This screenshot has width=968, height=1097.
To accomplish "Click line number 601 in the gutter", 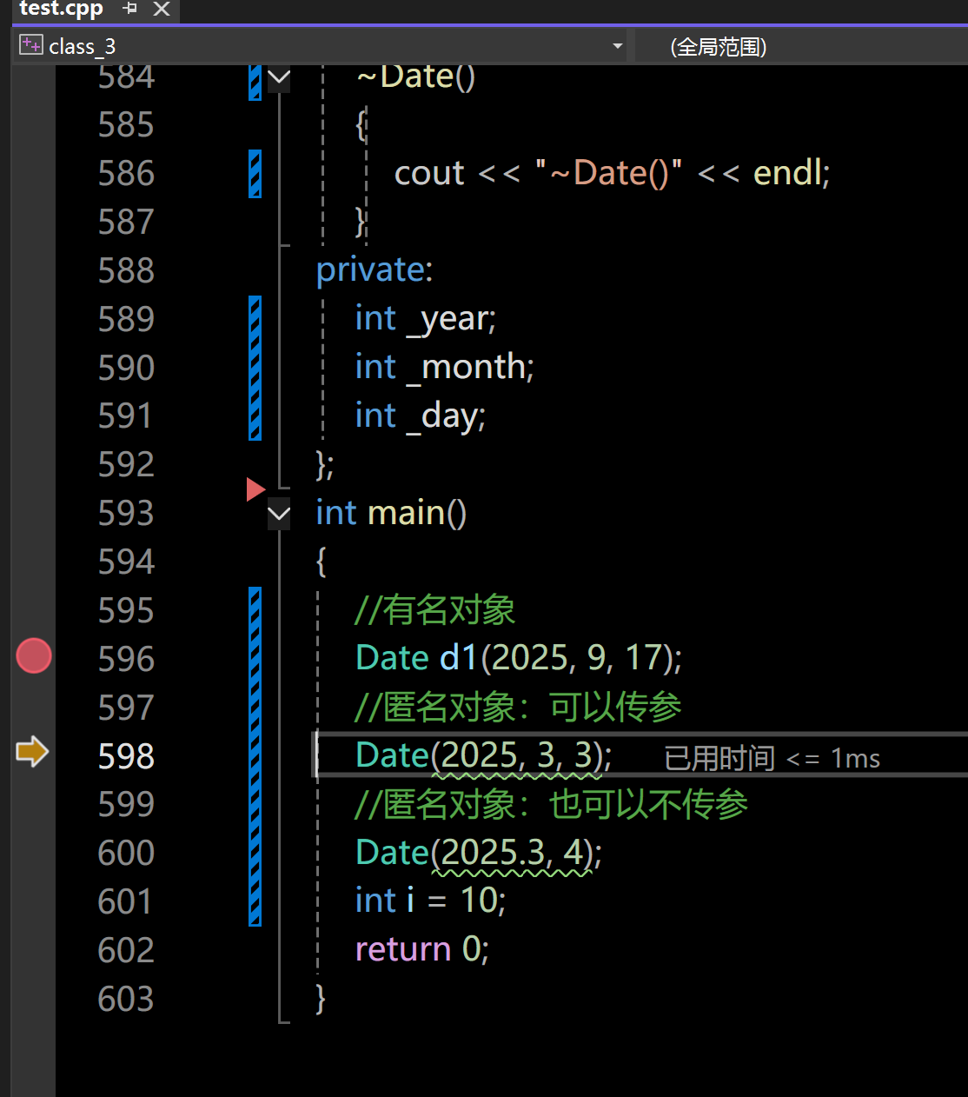I will coord(126,901).
